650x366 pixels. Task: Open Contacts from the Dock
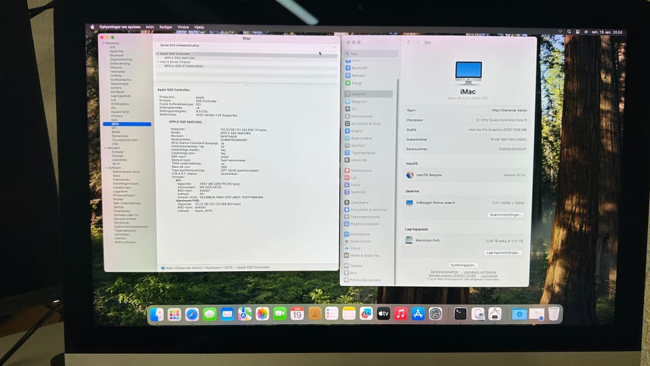pyautogui.click(x=315, y=314)
